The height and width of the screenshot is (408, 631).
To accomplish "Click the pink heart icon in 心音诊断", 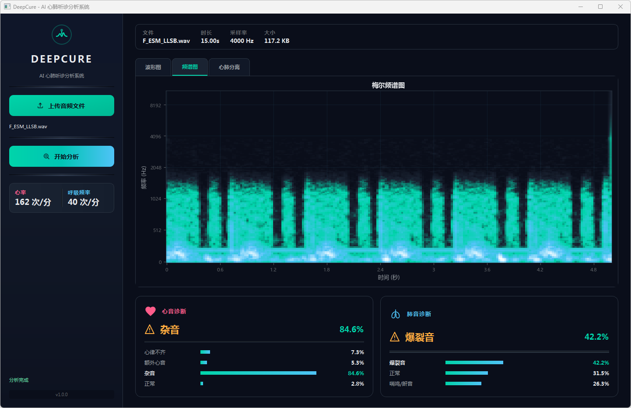I will pos(151,311).
